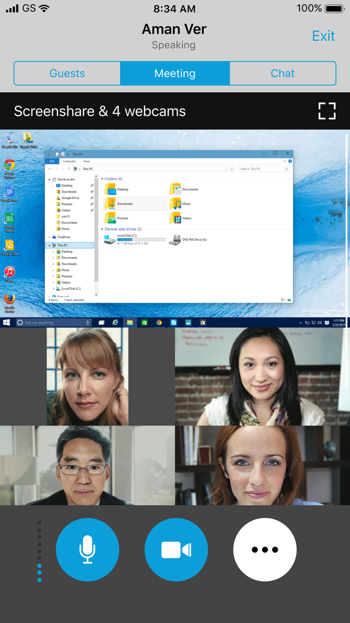Select the large Documents folder in shared Explorer

click(x=184, y=189)
